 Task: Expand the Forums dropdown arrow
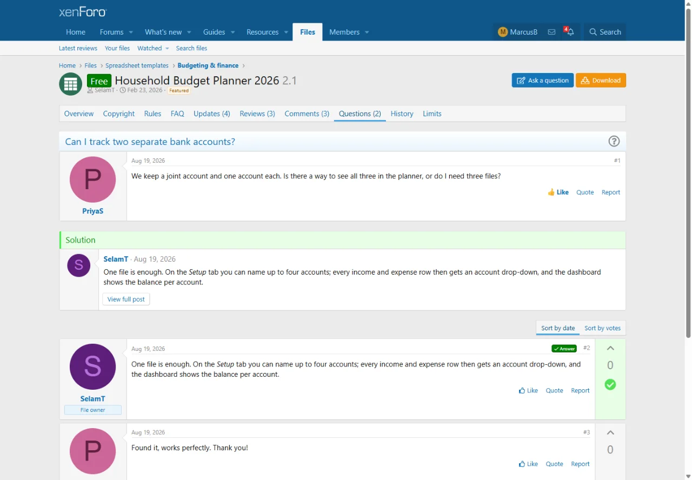(131, 32)
